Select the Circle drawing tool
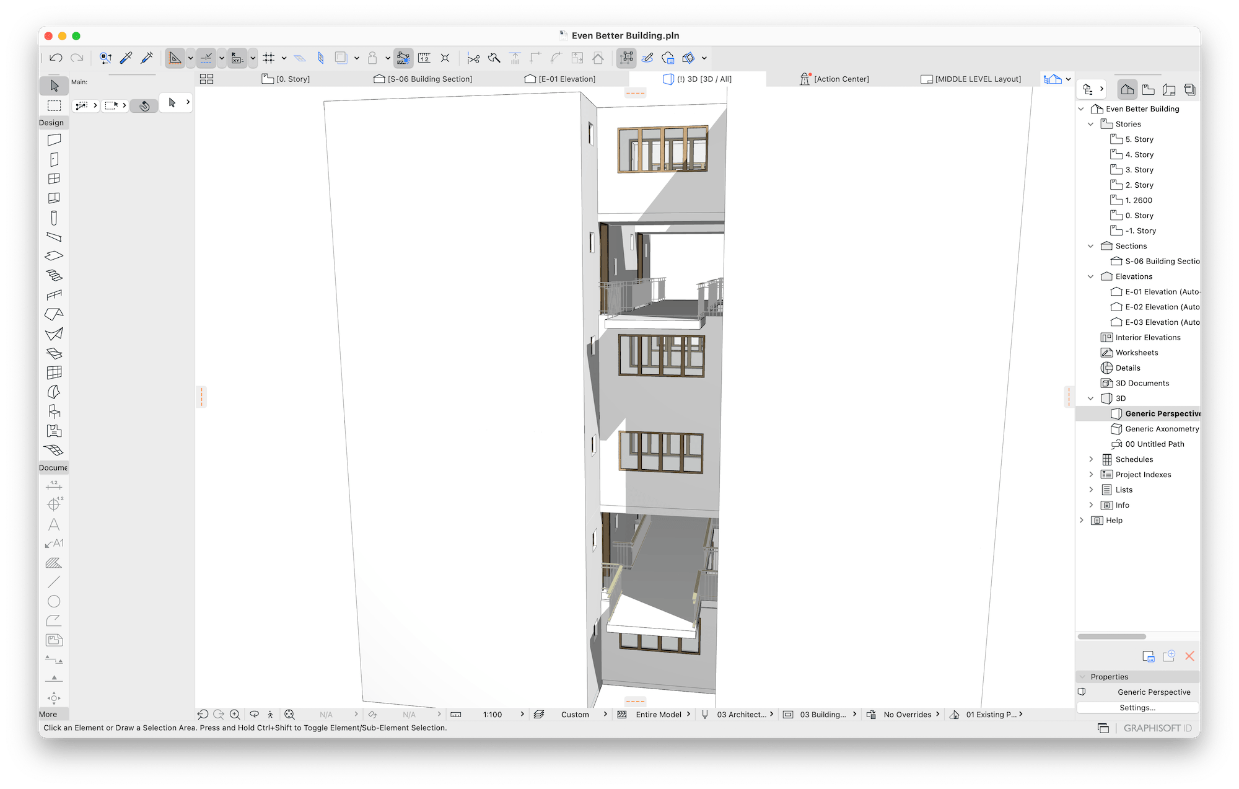 54,601
